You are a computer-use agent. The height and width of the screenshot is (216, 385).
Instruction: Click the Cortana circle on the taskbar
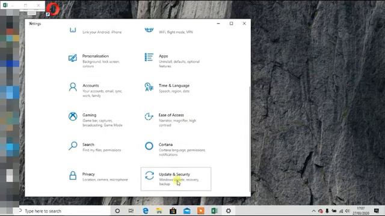point(117,211)
